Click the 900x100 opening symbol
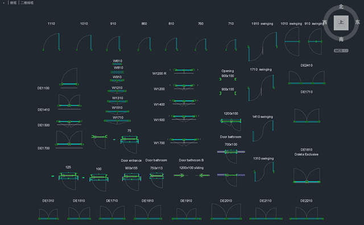Viewport: 364px width, 225px height. click(228, 79)
